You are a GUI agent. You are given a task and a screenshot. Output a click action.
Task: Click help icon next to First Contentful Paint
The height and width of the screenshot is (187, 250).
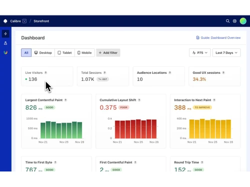point(135,163)
